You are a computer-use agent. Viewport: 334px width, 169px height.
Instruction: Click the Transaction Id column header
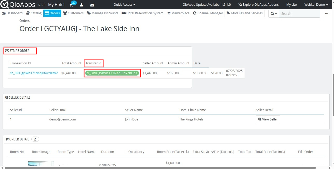20,63
